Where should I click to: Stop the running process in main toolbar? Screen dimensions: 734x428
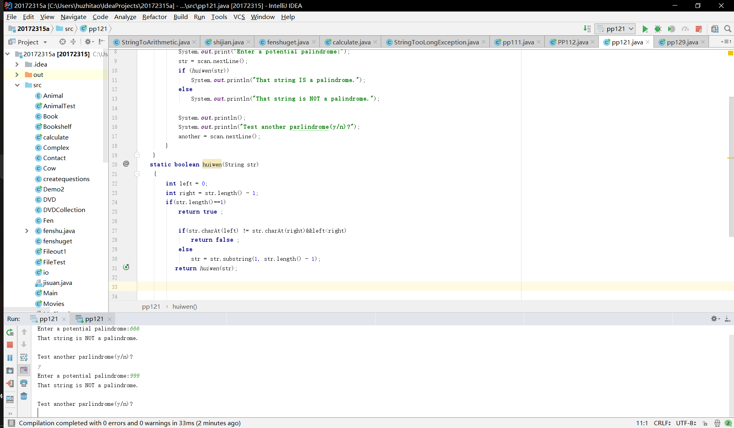tap(699, 29)
